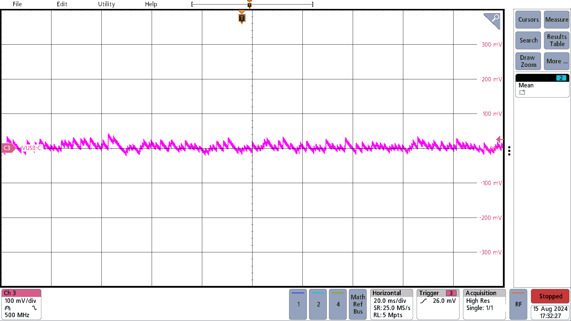
Task: Open the Acquisition settings badge
Action: point(484,304)
